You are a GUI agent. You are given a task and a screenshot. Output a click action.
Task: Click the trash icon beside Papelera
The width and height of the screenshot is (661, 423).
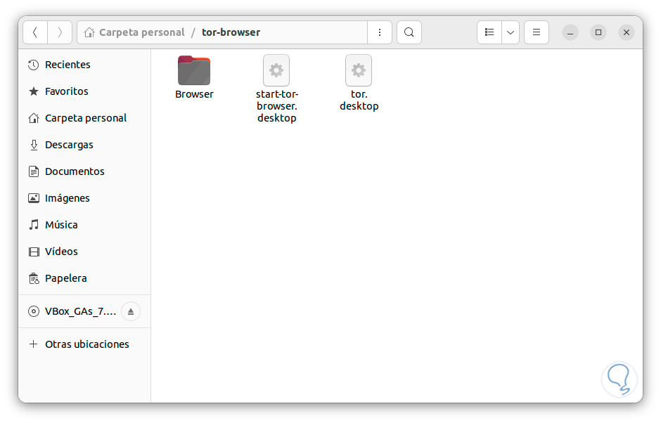click(x=33, y=278)
